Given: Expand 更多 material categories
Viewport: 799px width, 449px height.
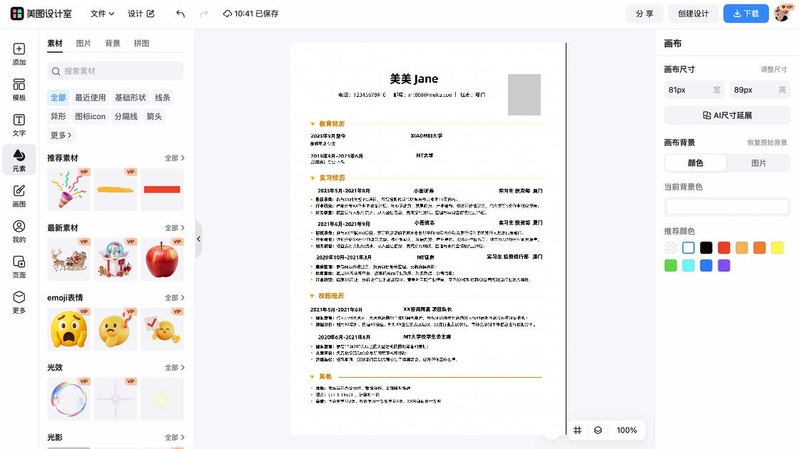Looking at the screenshot, I should [x=61, y=135].
